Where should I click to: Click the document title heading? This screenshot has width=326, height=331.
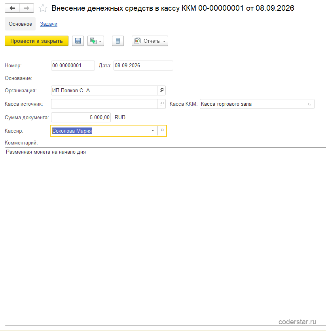[173, 8]
